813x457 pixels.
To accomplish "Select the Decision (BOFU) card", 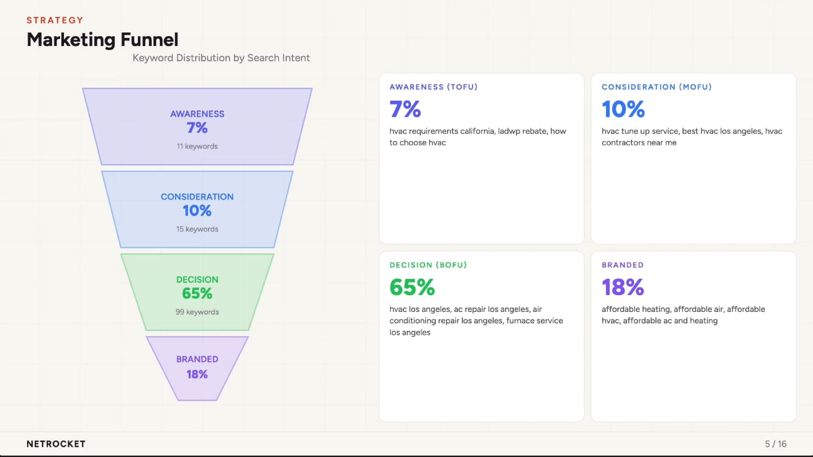I will click(x=481, y=337).
